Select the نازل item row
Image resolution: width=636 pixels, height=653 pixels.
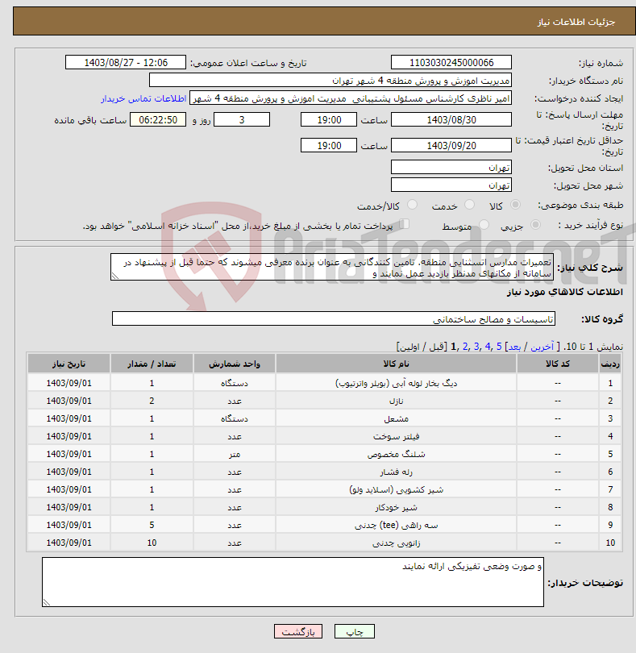pyautogui.click(x=324, y=401)
